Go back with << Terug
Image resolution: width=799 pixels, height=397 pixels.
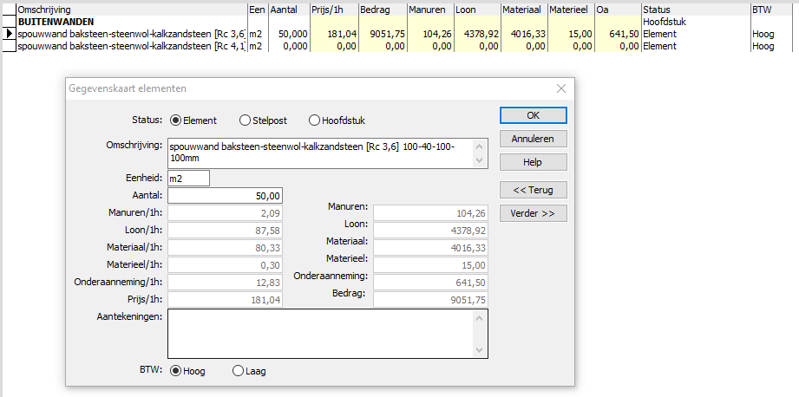click(533, 190)
